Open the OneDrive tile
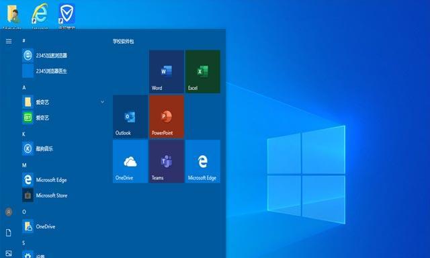This screenshot has height=258, width=430. point(130,161)
